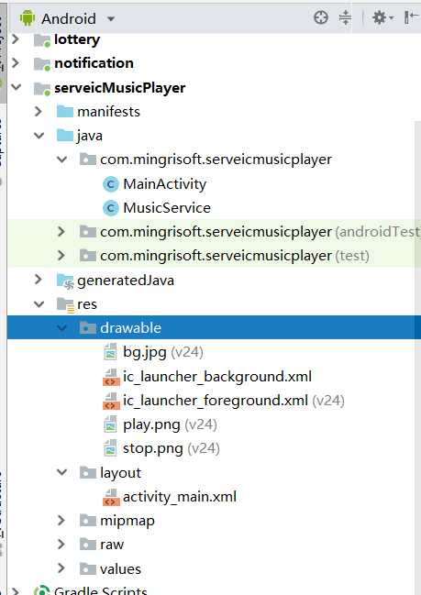Expand the manifests folder

point(39,111)
